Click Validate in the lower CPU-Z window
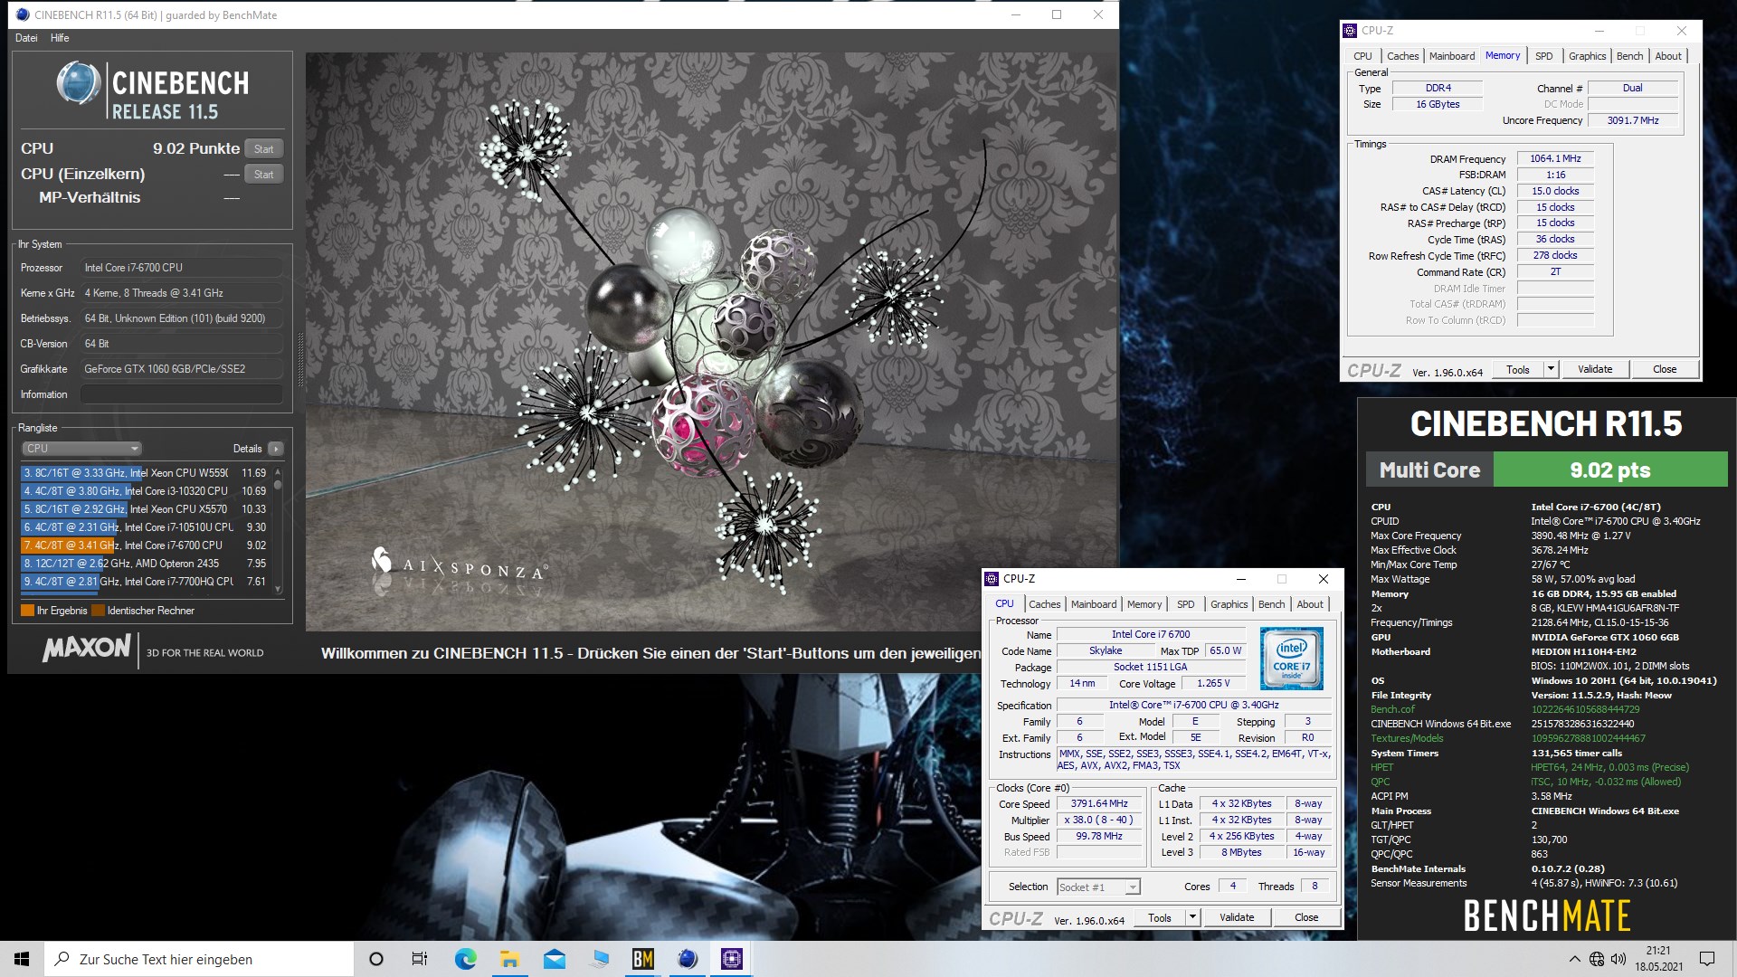 [1237, 918]
